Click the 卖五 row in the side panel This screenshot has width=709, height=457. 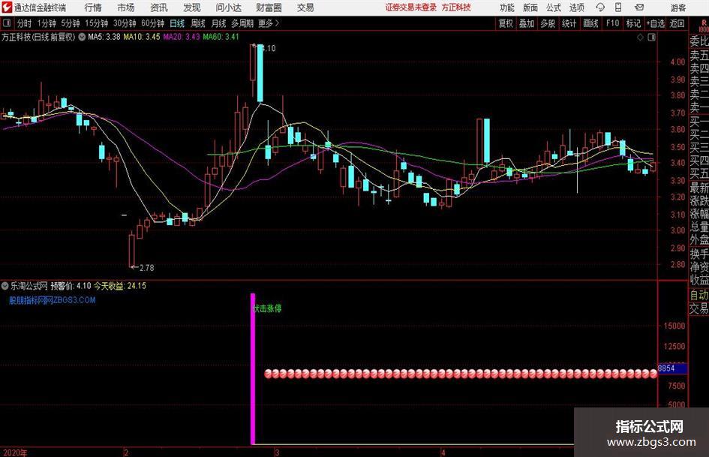tap(699, 56)
